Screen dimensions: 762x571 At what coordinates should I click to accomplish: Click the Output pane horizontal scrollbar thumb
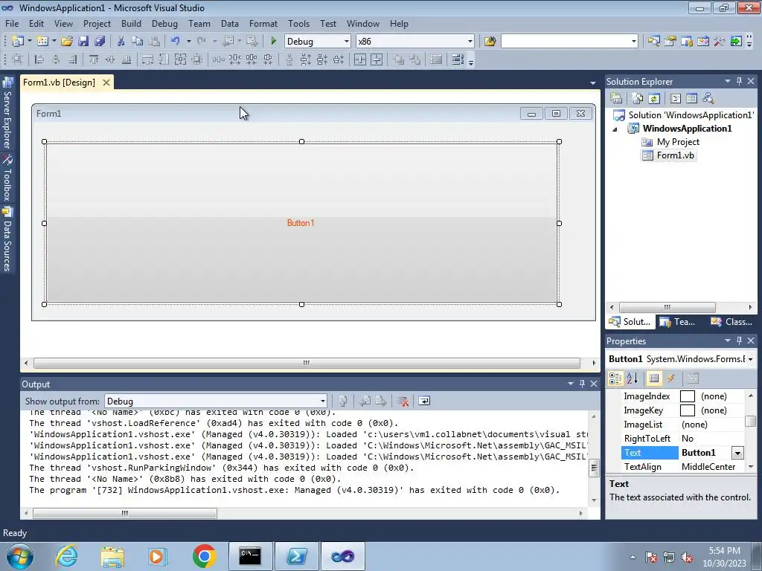click(125, 513)
